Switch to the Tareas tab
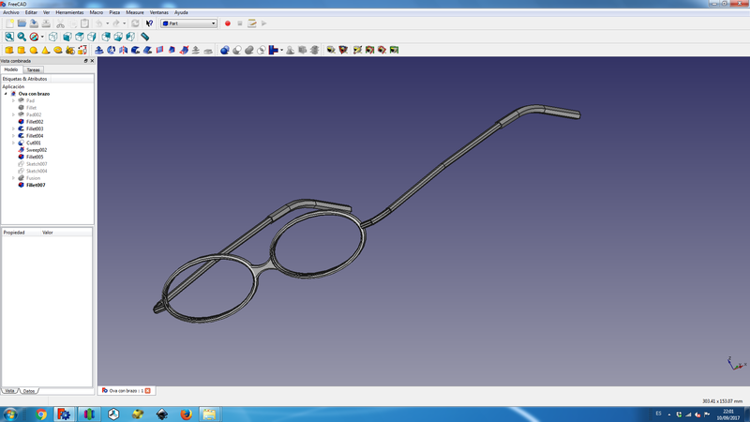 (x=33, y=69)
